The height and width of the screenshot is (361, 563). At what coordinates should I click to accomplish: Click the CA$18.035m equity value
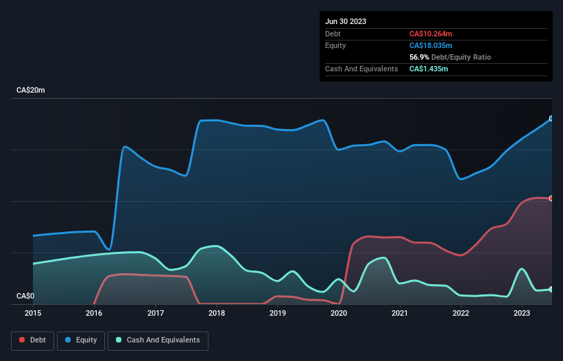(x=431, y=45)
